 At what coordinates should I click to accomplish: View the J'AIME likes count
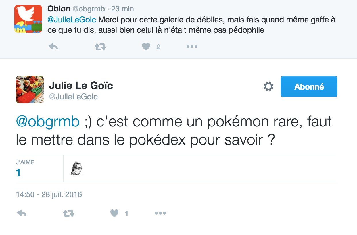click(25, 169)
